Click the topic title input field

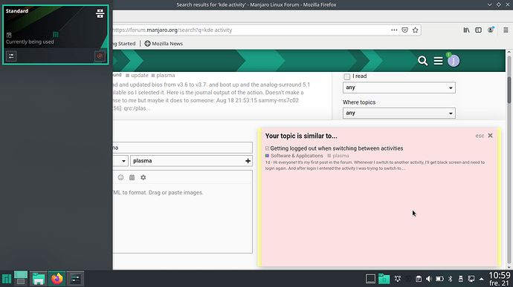(183, 148)
